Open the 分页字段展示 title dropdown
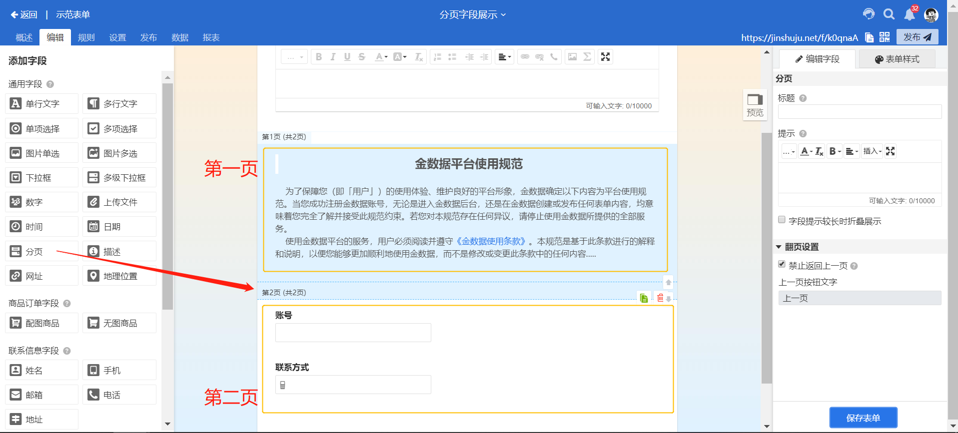Screen dimensions: 958x433 point(472,14)
